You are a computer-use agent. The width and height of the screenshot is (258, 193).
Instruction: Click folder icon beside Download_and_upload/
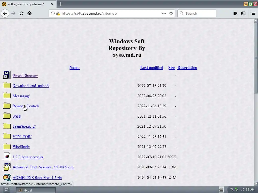click(x=7, y=85)
